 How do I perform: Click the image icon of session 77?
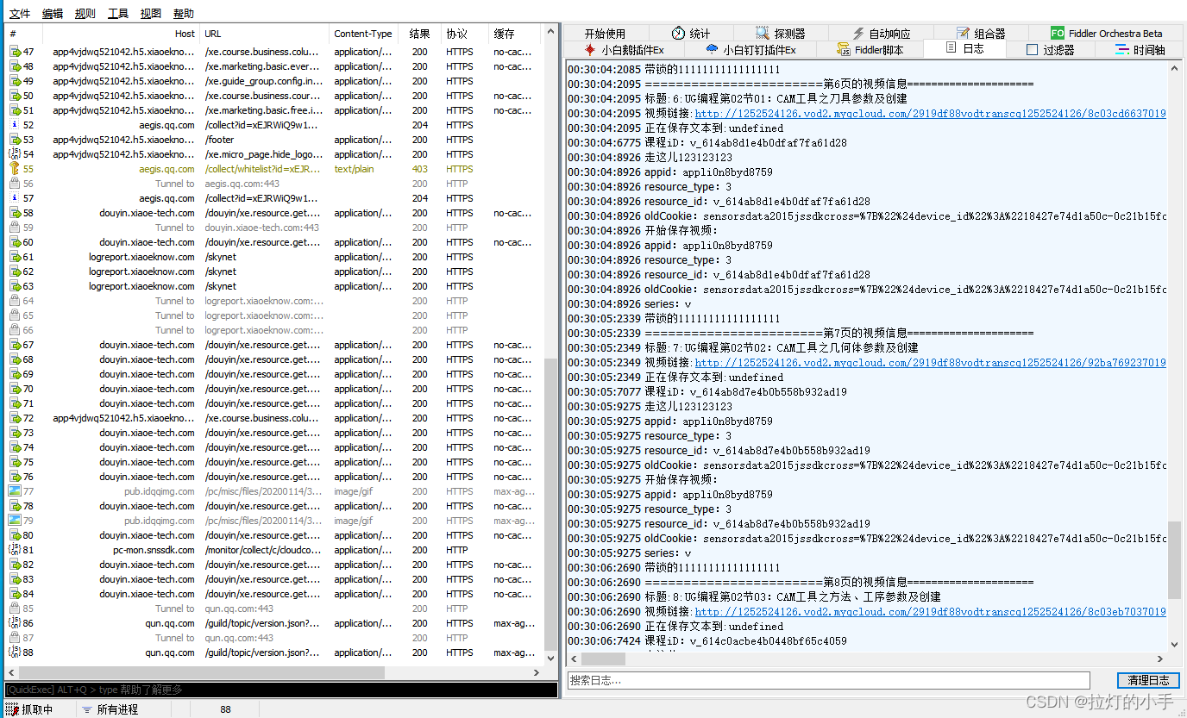pyautogui.click(x=15, y=491)
